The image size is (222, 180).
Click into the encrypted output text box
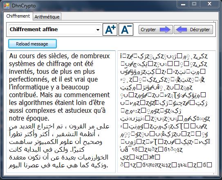tap(166, 112)
